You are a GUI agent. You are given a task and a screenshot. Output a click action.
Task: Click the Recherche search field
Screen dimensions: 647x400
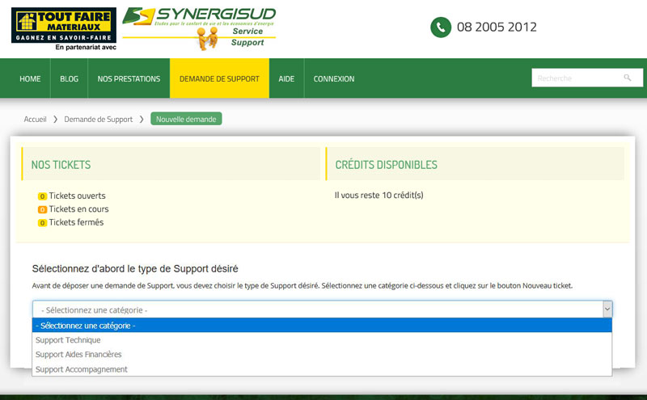click(x=576, y=78)
